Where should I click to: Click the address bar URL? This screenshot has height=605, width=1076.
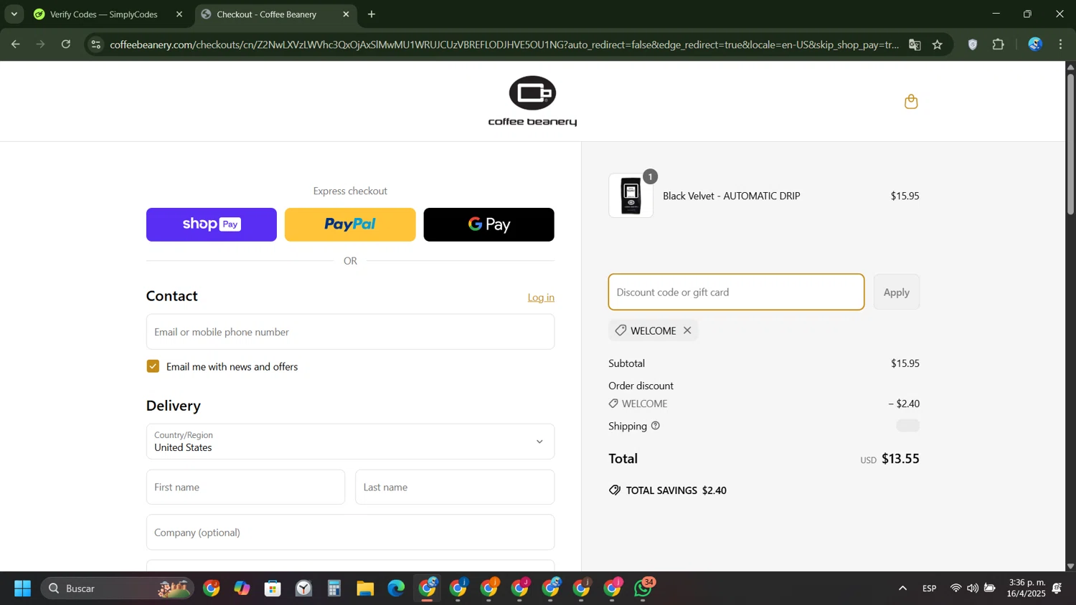[x=504, y=44]
